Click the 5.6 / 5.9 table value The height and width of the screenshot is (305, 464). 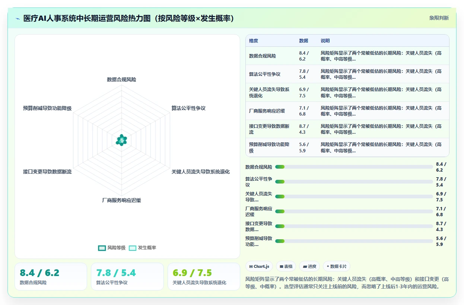point(304,147)
